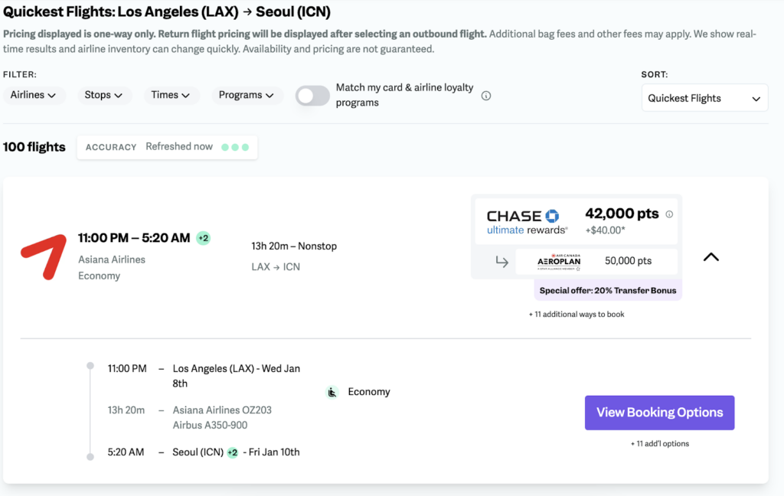This screenshot has height=496, width=784.
Task: Open the Programs filter dropdown
Action: 247,95
